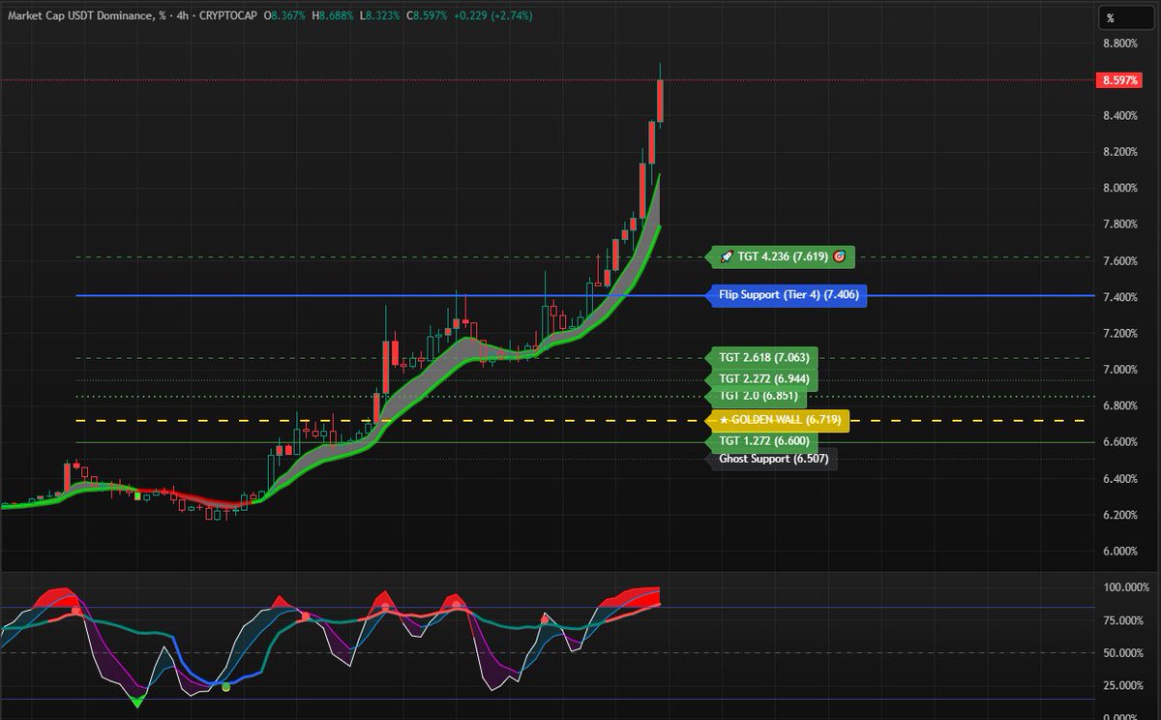Click the 25.000% oscillator axis value
Viewport: 1161px width, 720px height.
[x=1122, y=686]
